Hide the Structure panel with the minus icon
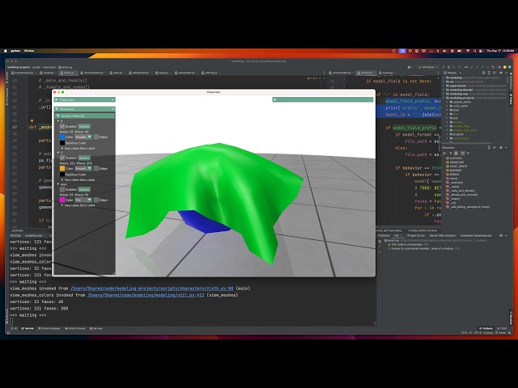 pyautogui.click(x=506, y=147)
